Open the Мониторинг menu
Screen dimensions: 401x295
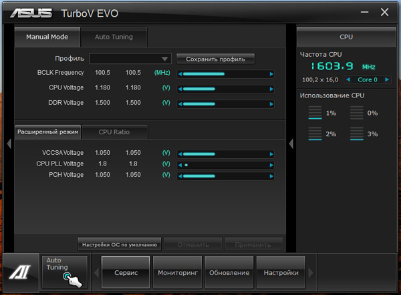pyautogui.click(x=178, y=272)
